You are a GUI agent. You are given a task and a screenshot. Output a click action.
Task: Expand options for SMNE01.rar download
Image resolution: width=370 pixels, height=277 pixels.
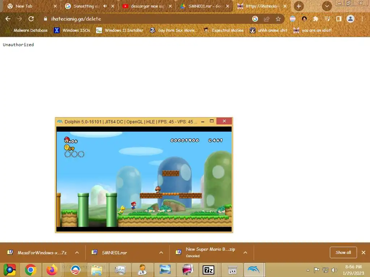[x=161, y=252]
